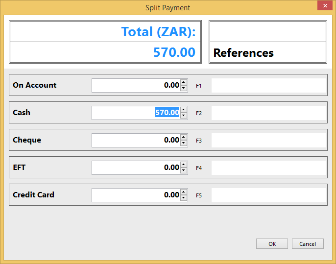Increase the Credit Card amount spinner
336x264 pixels.
click(184, 192)
